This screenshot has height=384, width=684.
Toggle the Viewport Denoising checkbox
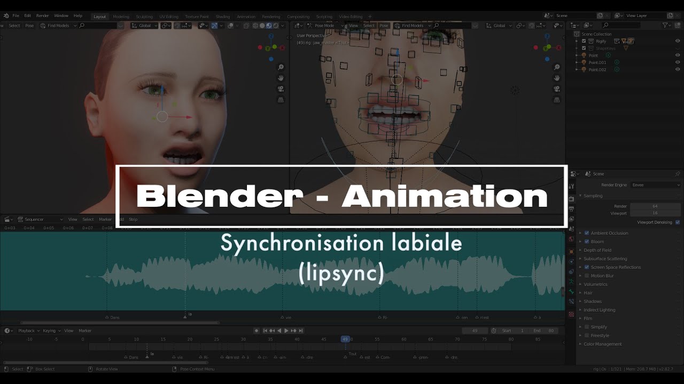pyautogui.click(x=678, y=222)
